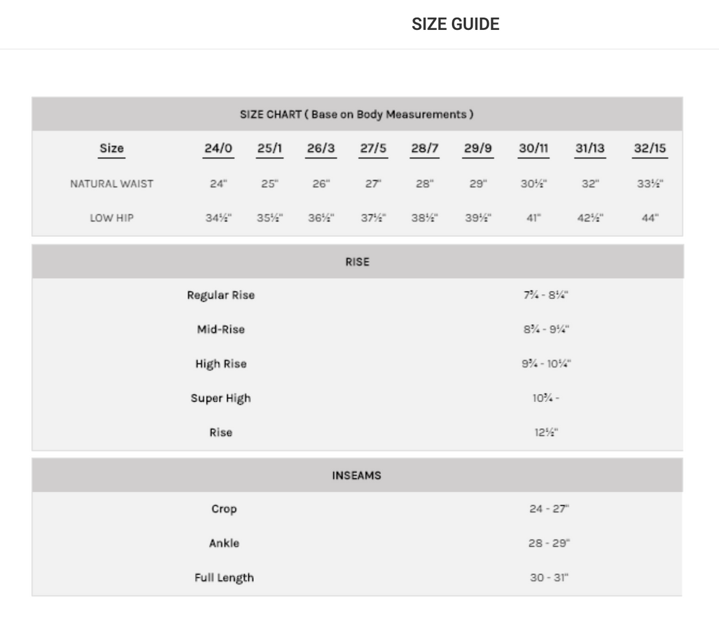Image resolution: width=719 pixels, height=629 pixels.
Task: Select the 25/1 size column header
Action: [x=270, y=148]
